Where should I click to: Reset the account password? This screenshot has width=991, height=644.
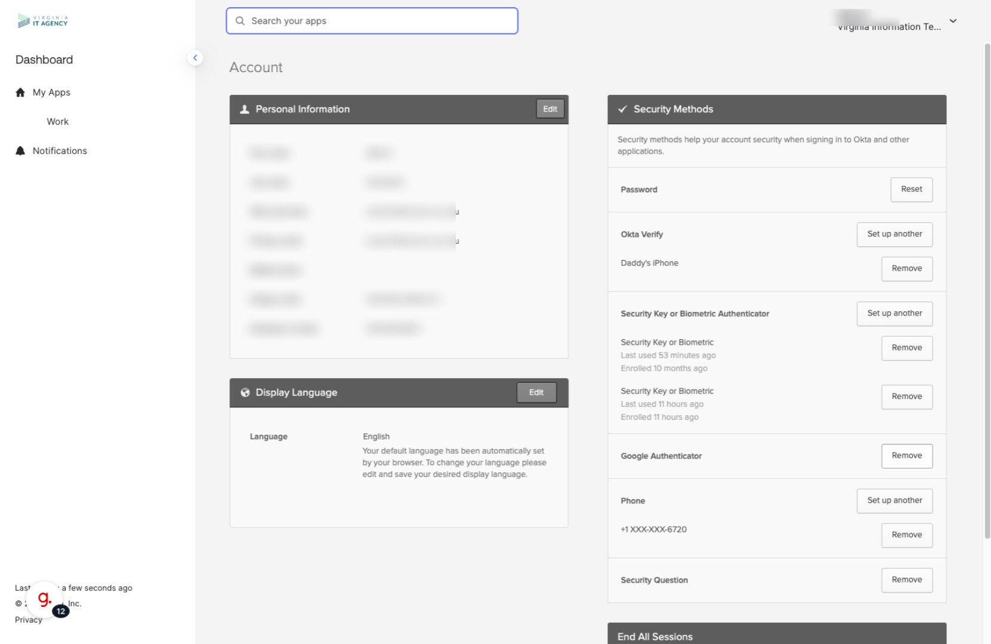click(x=911, y=190)
